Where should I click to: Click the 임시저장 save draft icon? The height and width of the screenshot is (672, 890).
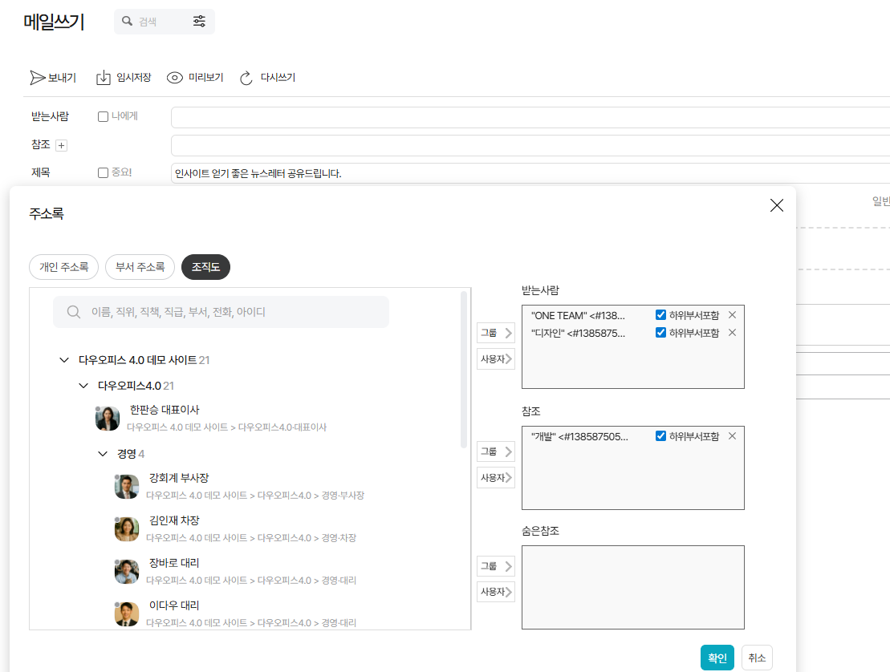tap(104, 77)
